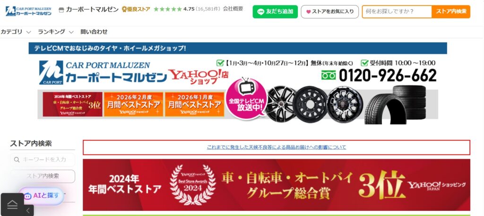Click the store icon beside カーポートマルゼン
The image size is (484, 216).
pyautogui.click(x=61, y=10)
